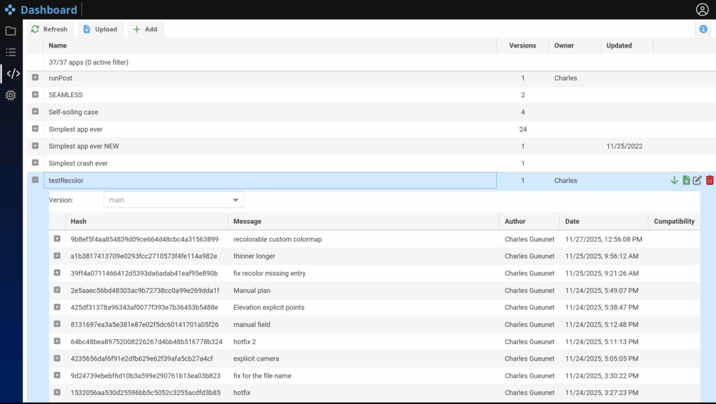The image size is (716, 404).
Task: Click the Dashboard title link
Action: 48,10
